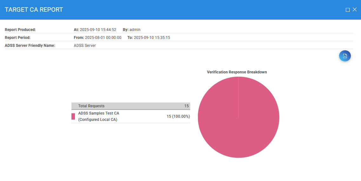The width and height of the screenshot is (361, 181).
Task: Click the Total Requests count 15
Action: (x=186, y=106)
